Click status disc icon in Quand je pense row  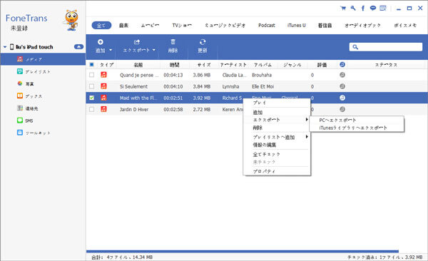tap(342, 75)
